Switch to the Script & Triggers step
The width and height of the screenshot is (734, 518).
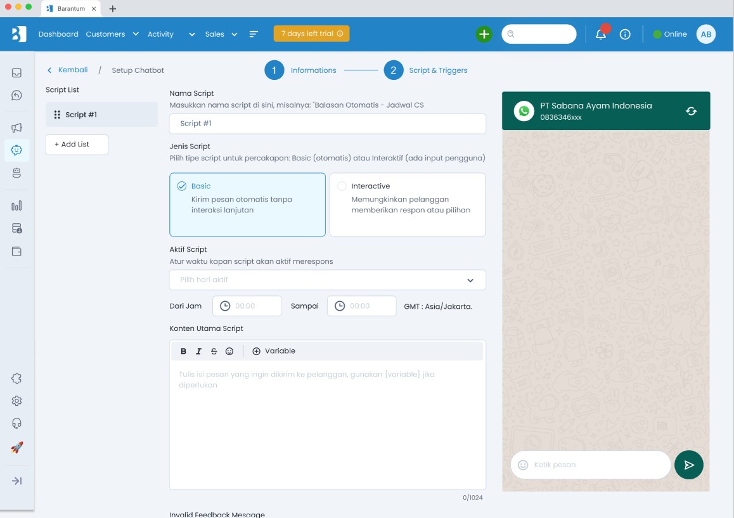pyautogui.click(x=437, y=70)
